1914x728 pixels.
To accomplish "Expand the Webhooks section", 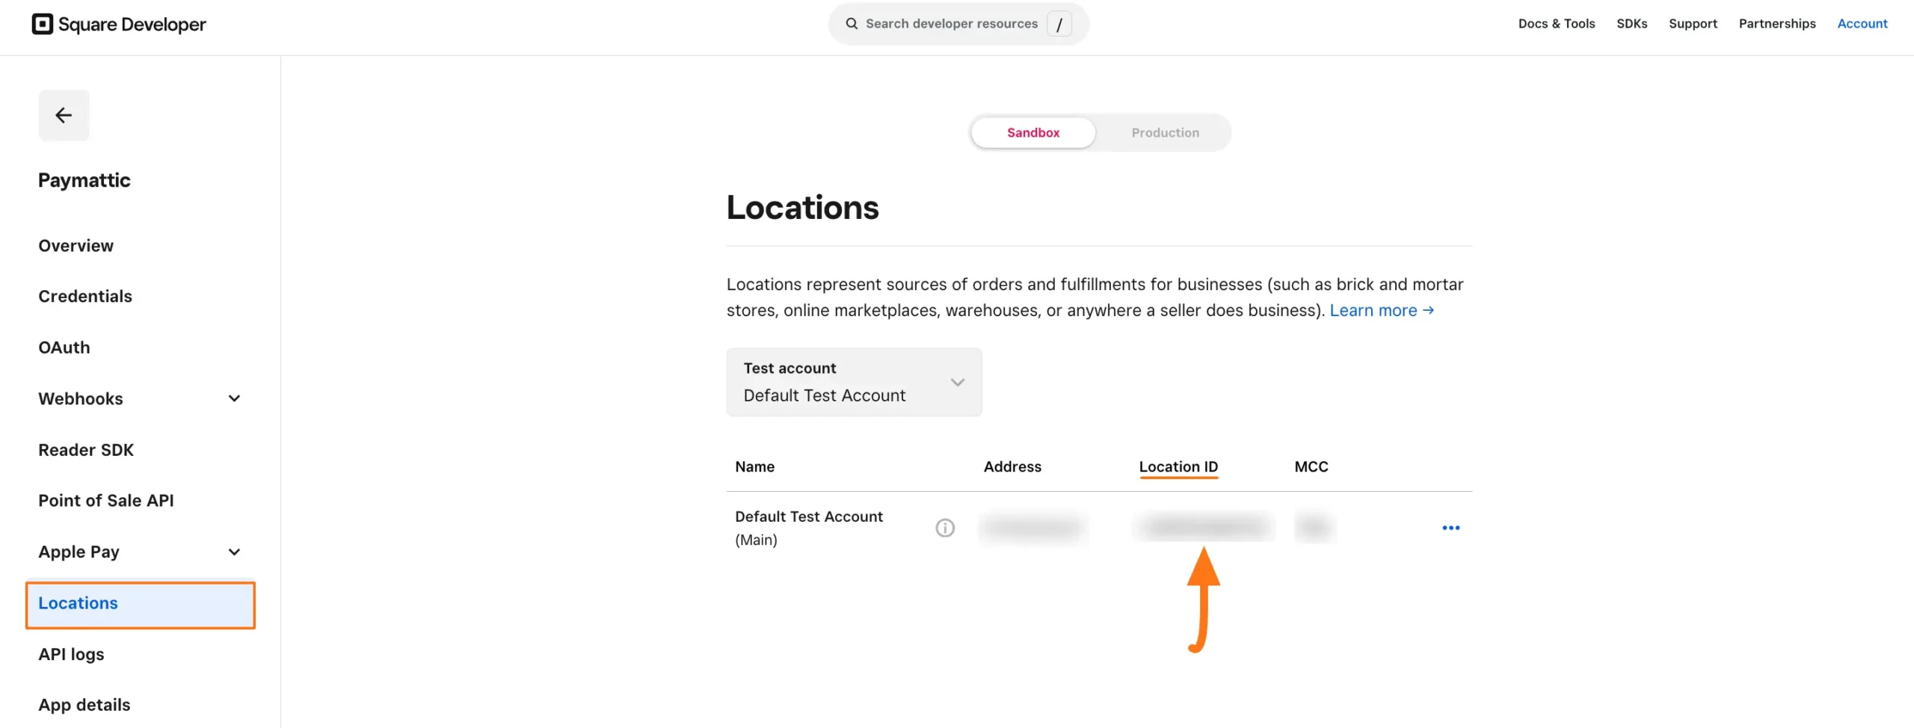I will pos(233,398).
